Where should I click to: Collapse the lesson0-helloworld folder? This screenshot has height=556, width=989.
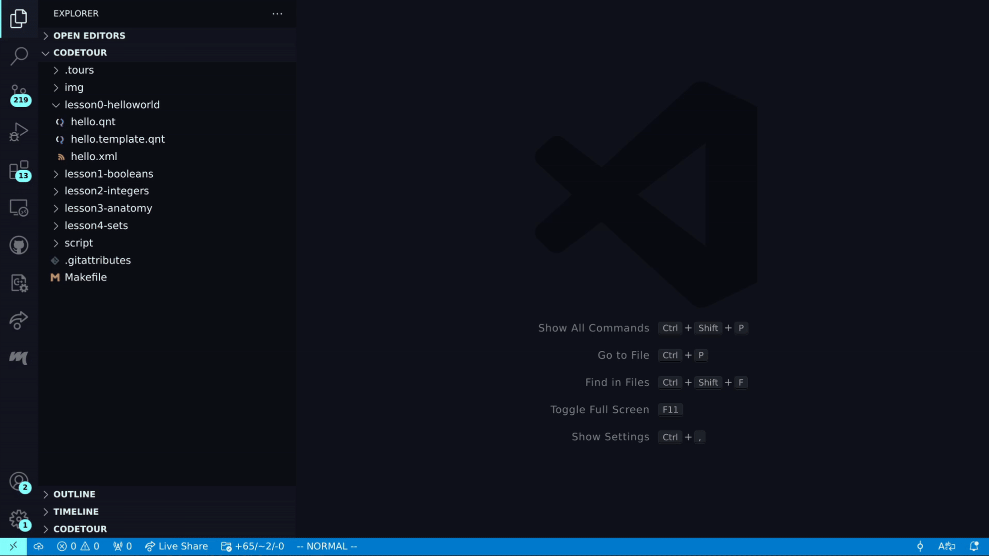pos(56,104)
